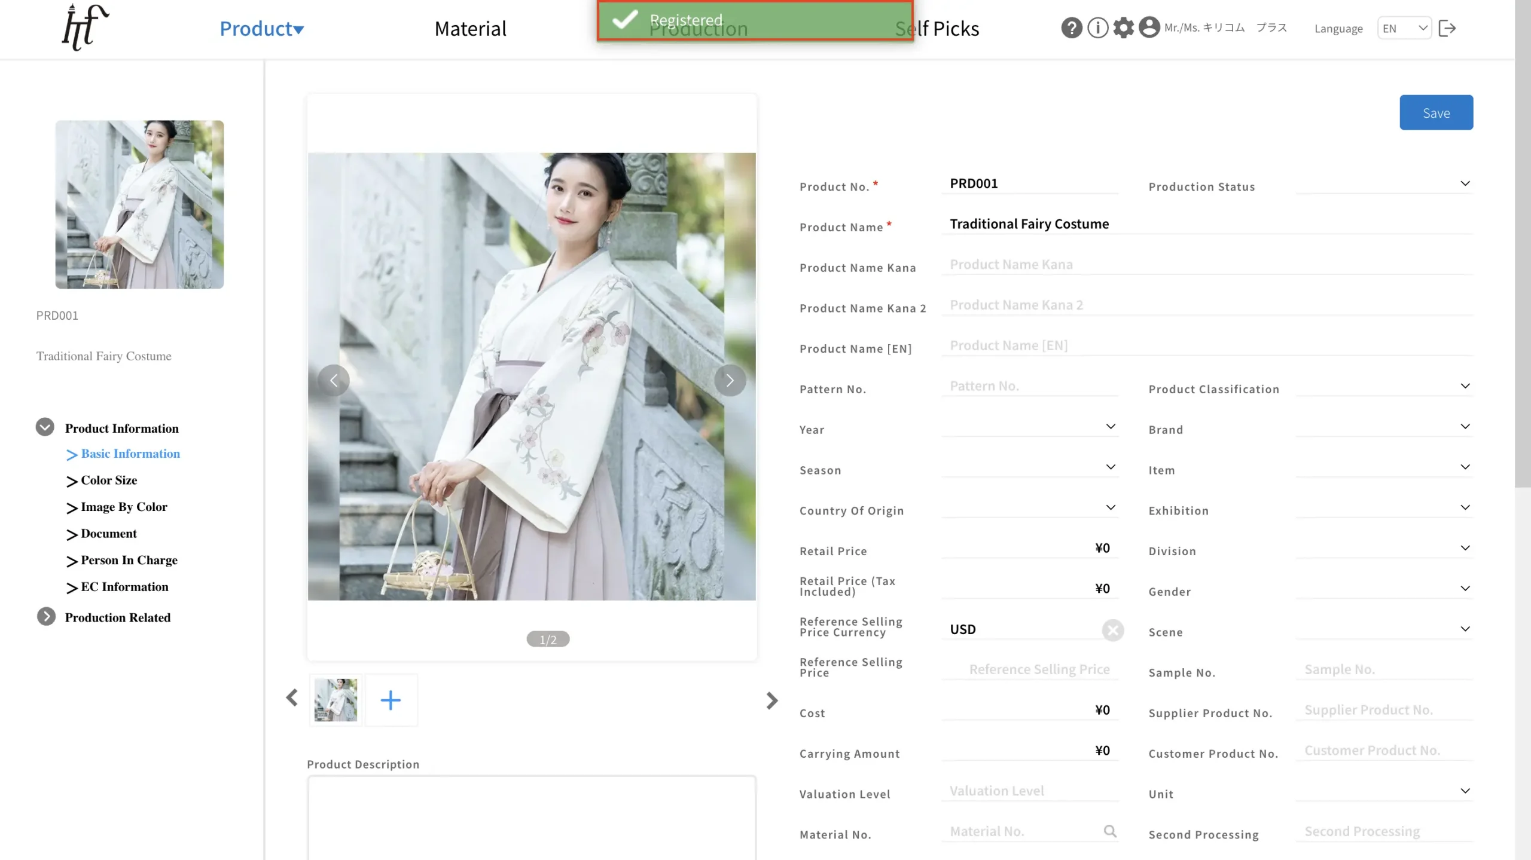The image size is (1531, 860).
Task: Open the Item dropdown
Action: click(1384, 467)
